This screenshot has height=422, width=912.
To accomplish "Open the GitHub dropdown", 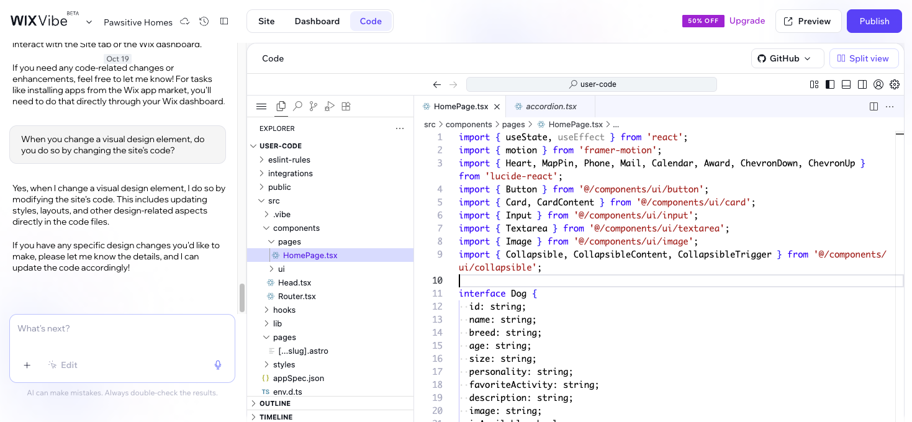I will click(787, 58).
